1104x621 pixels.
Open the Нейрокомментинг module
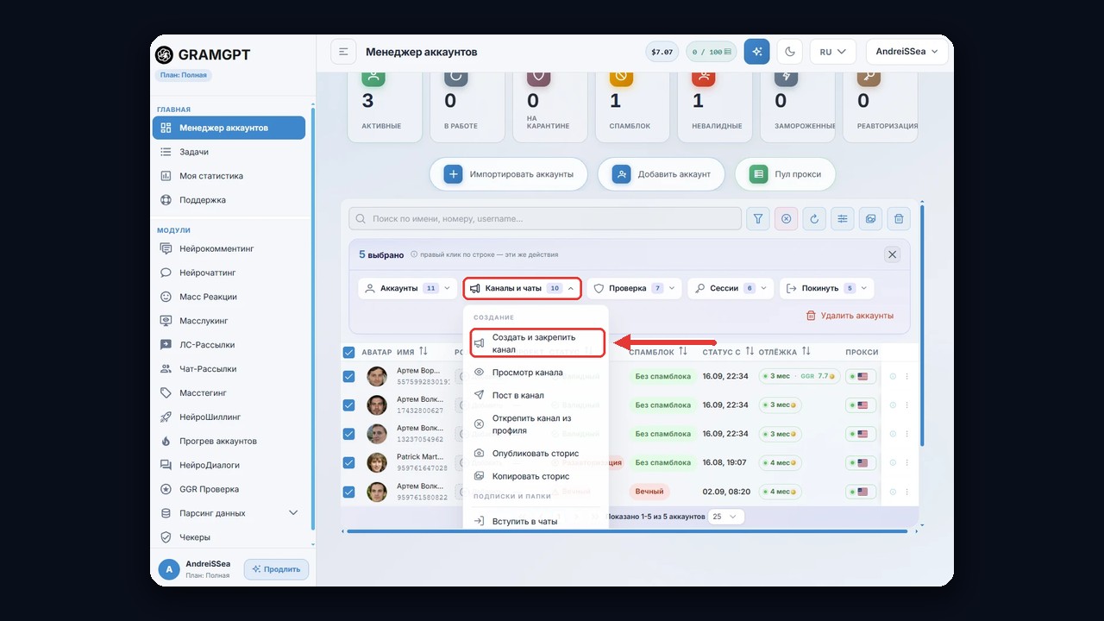click(x=229, y=248)
